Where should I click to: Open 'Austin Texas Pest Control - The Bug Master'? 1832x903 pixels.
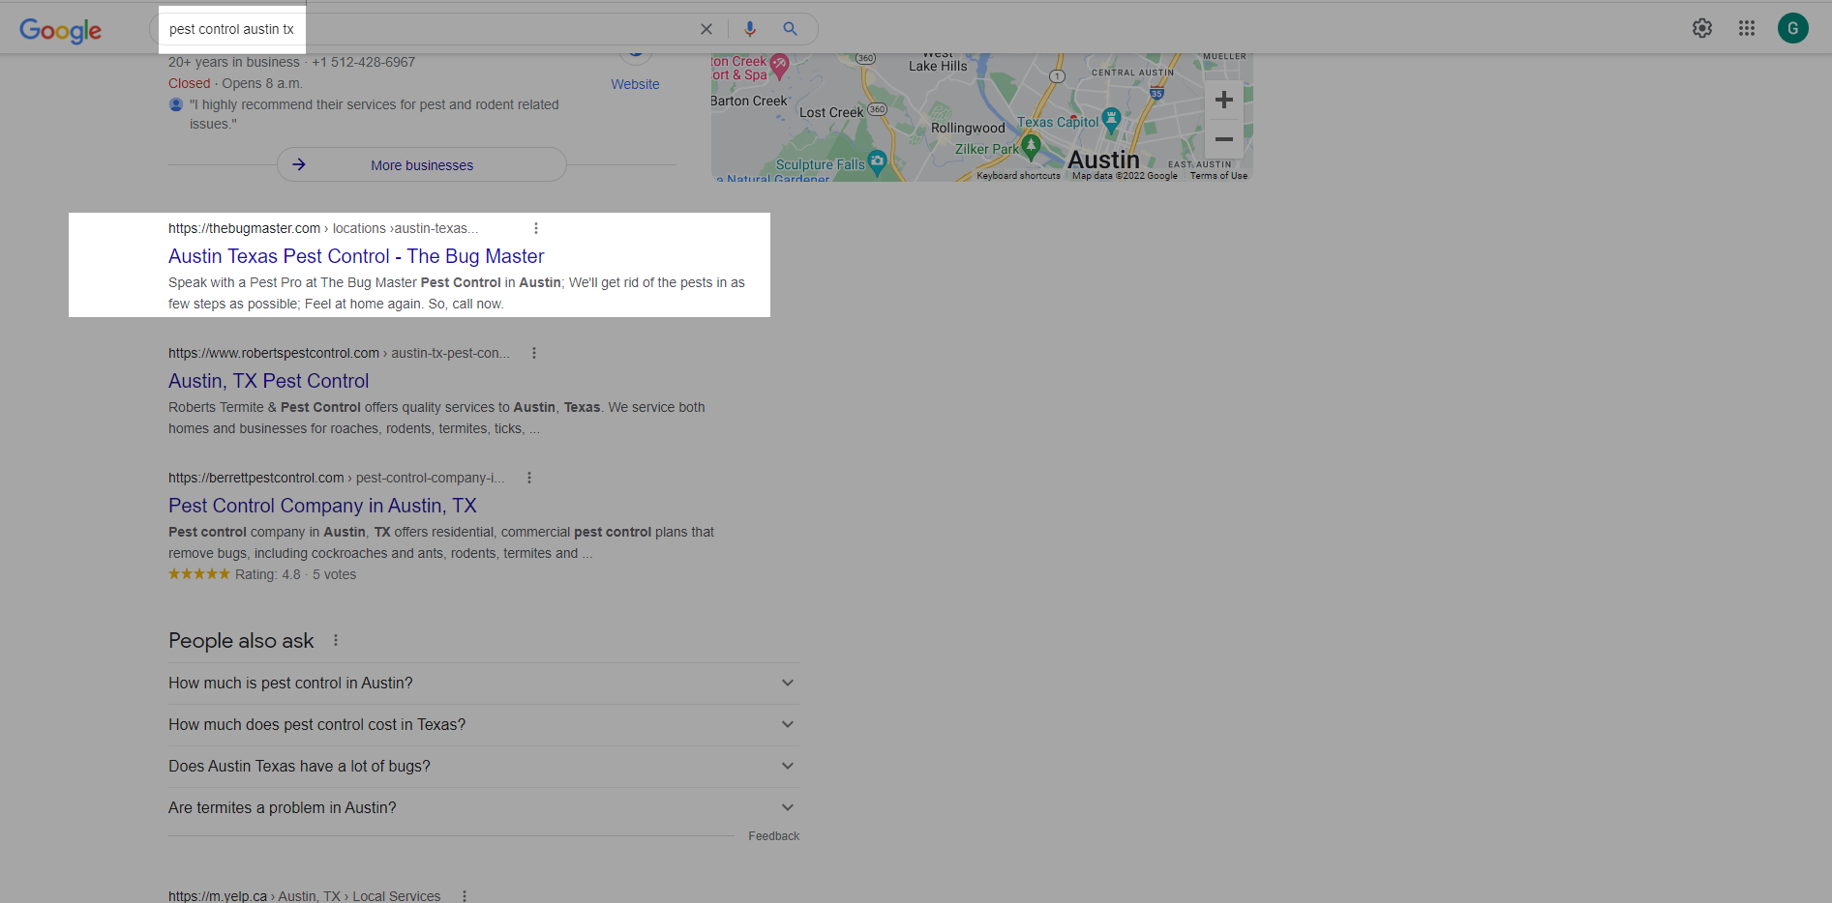356,256
